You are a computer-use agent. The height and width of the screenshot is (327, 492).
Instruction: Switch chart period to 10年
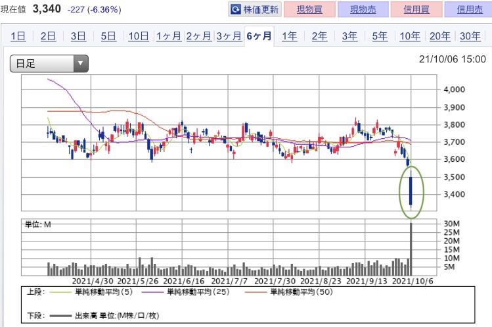coord(410,36)
